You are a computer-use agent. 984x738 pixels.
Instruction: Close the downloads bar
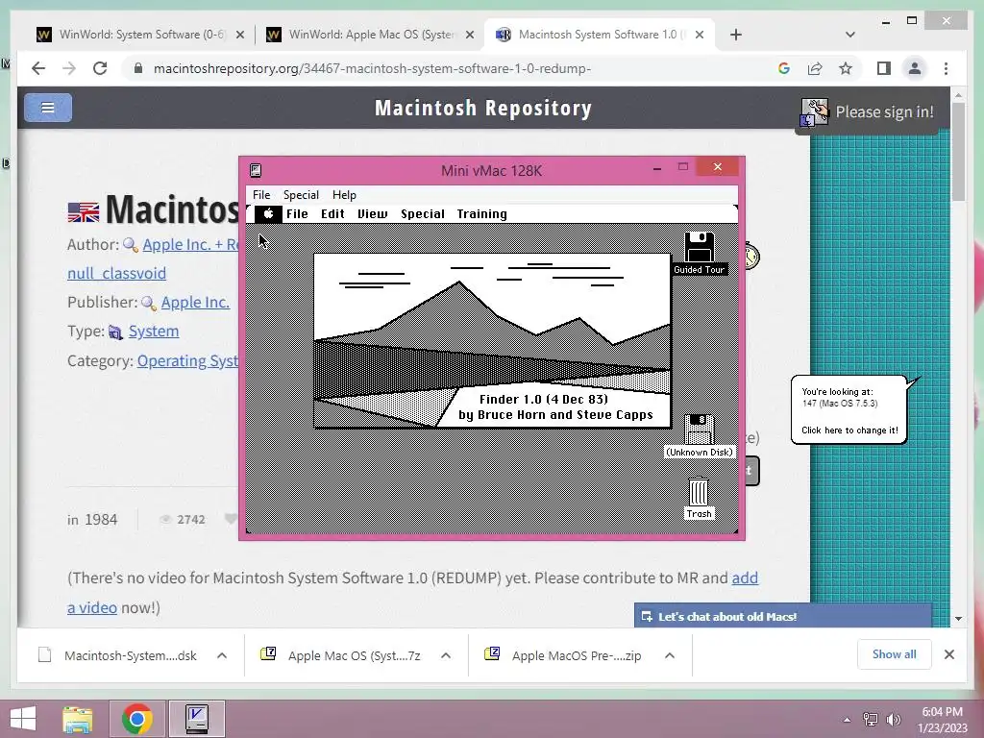click(948, 654)
